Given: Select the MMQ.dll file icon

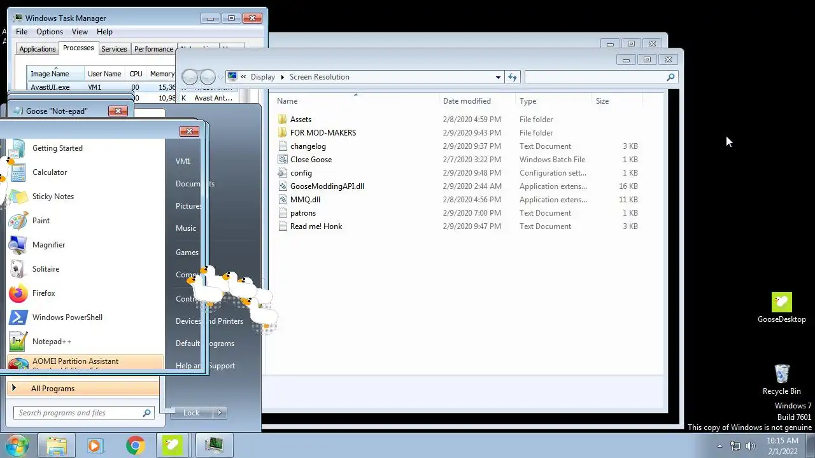Looking at the screenshot, I should click(283, 200).
